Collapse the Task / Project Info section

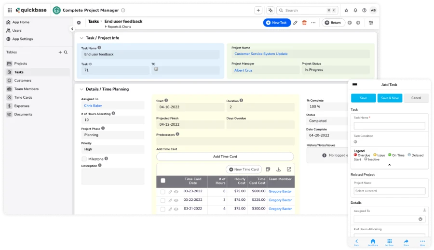(81, 38)
